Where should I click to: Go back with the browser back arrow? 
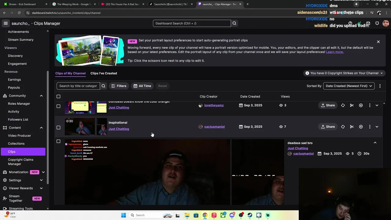tap(4, 13)
